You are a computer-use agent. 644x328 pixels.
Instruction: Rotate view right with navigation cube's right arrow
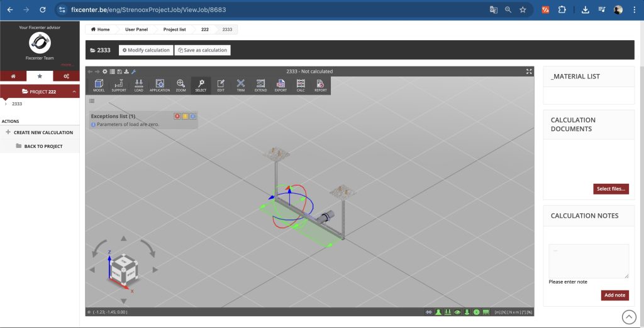tap(155, 270)
